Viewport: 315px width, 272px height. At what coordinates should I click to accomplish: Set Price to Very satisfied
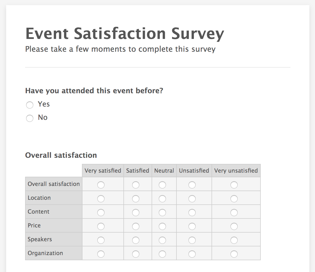(101, 226)
